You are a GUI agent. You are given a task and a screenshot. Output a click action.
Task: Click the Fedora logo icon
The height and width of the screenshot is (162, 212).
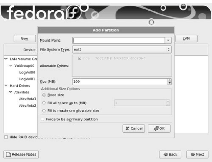[74, 12]
